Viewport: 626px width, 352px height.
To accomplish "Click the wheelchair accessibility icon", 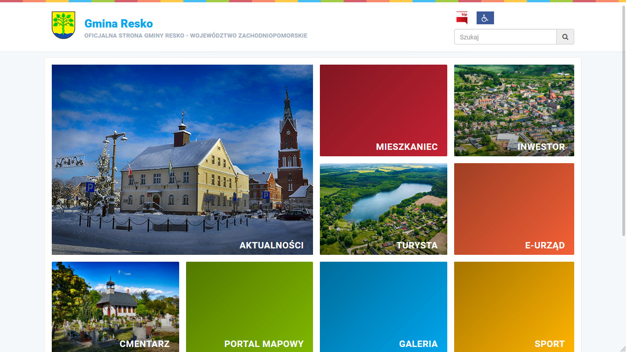I will [485, 18].
